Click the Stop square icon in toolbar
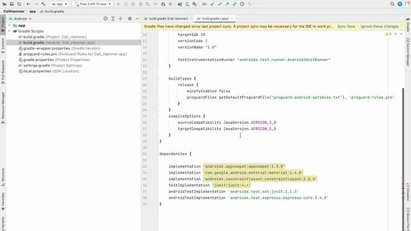 coord(170,4)
